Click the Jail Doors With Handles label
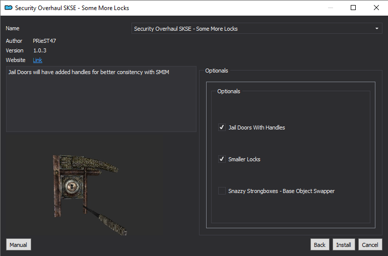This screenshot has height=256, width=388. [256, 127]
